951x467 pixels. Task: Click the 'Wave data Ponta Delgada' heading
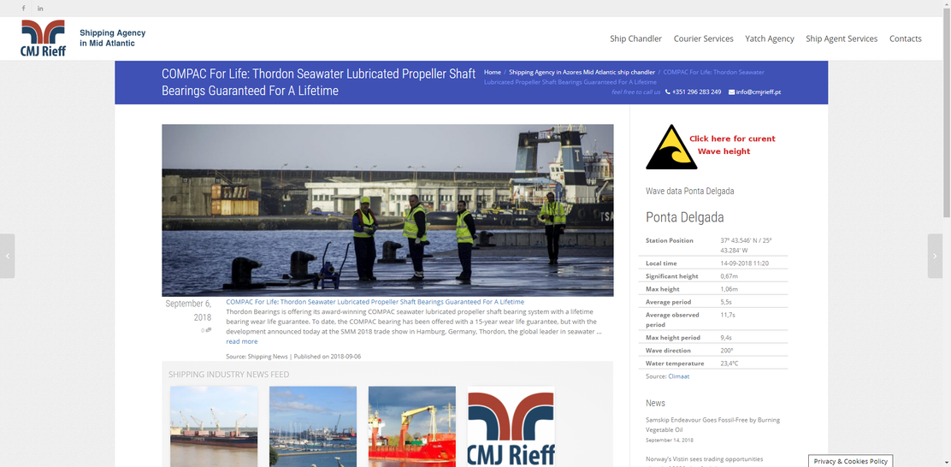689,191
